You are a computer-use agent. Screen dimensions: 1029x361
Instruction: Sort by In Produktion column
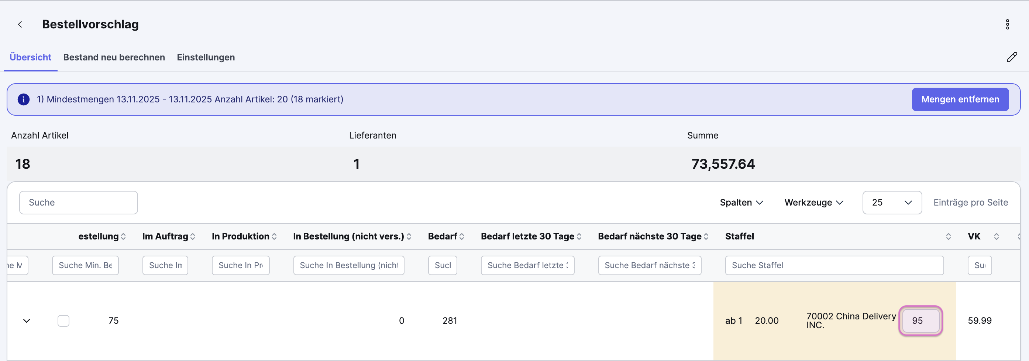[274, 236]
